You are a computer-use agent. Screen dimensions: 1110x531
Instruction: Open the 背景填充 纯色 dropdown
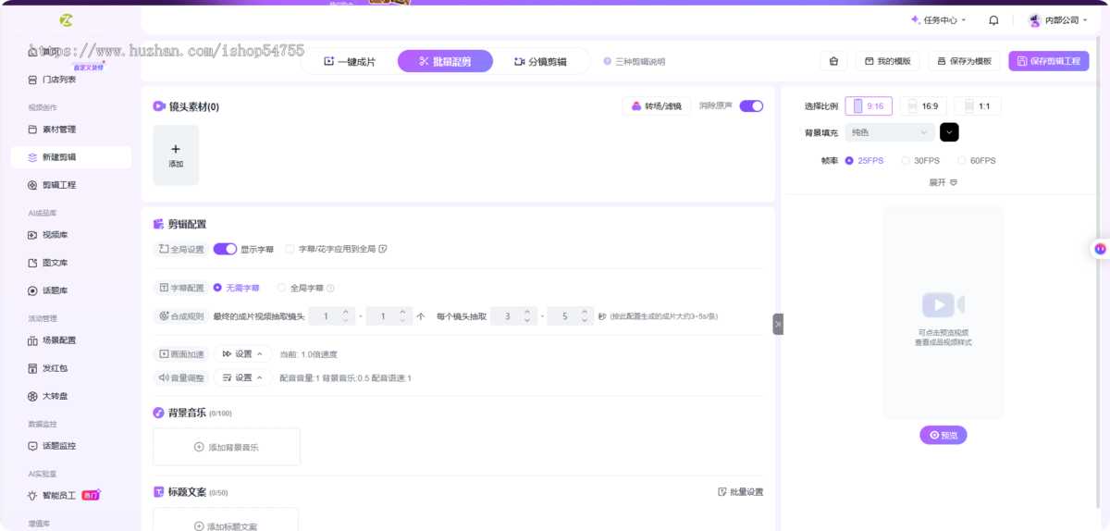point(889,132)
